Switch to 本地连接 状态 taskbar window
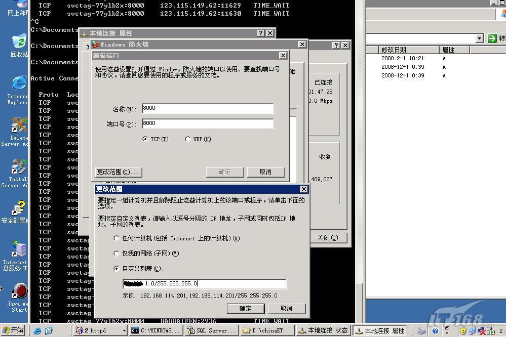506x337 pixels. pos(323,331)
